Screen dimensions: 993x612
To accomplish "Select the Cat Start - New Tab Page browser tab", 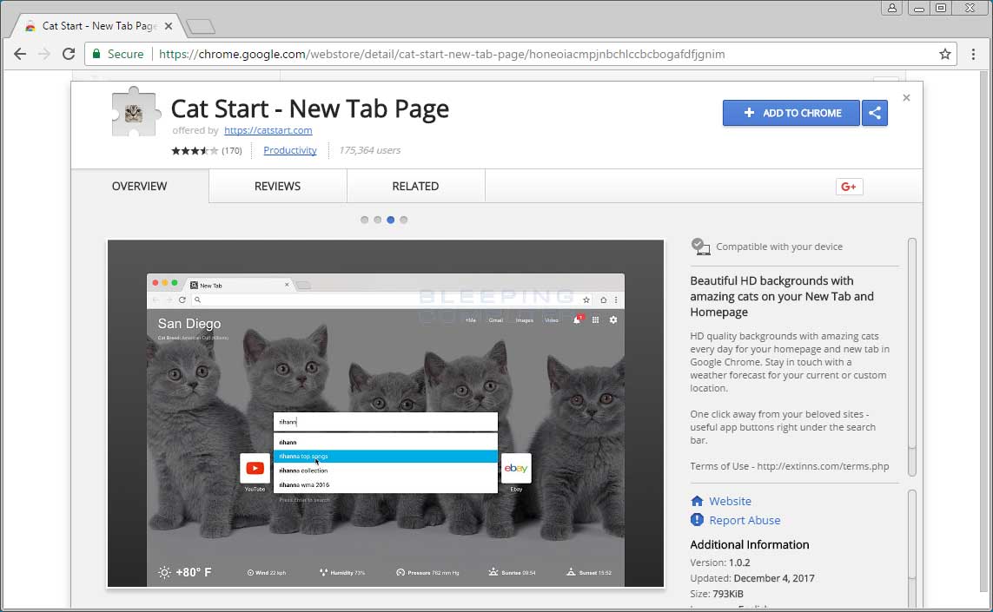I will 99,26.
